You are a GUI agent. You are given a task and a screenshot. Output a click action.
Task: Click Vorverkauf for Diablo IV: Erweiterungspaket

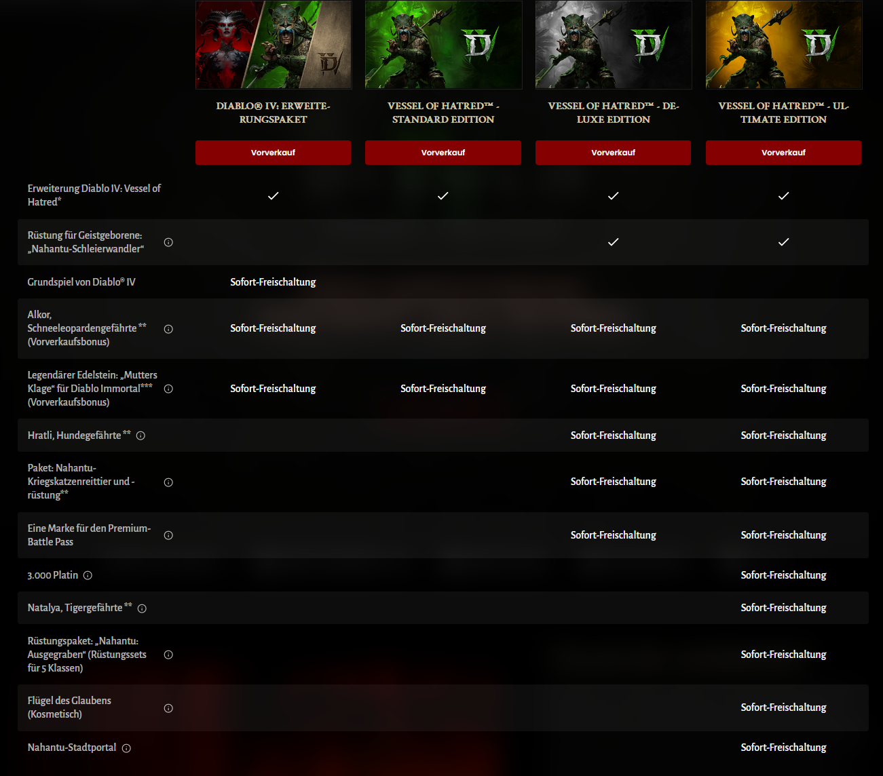(x=273, y=153)
